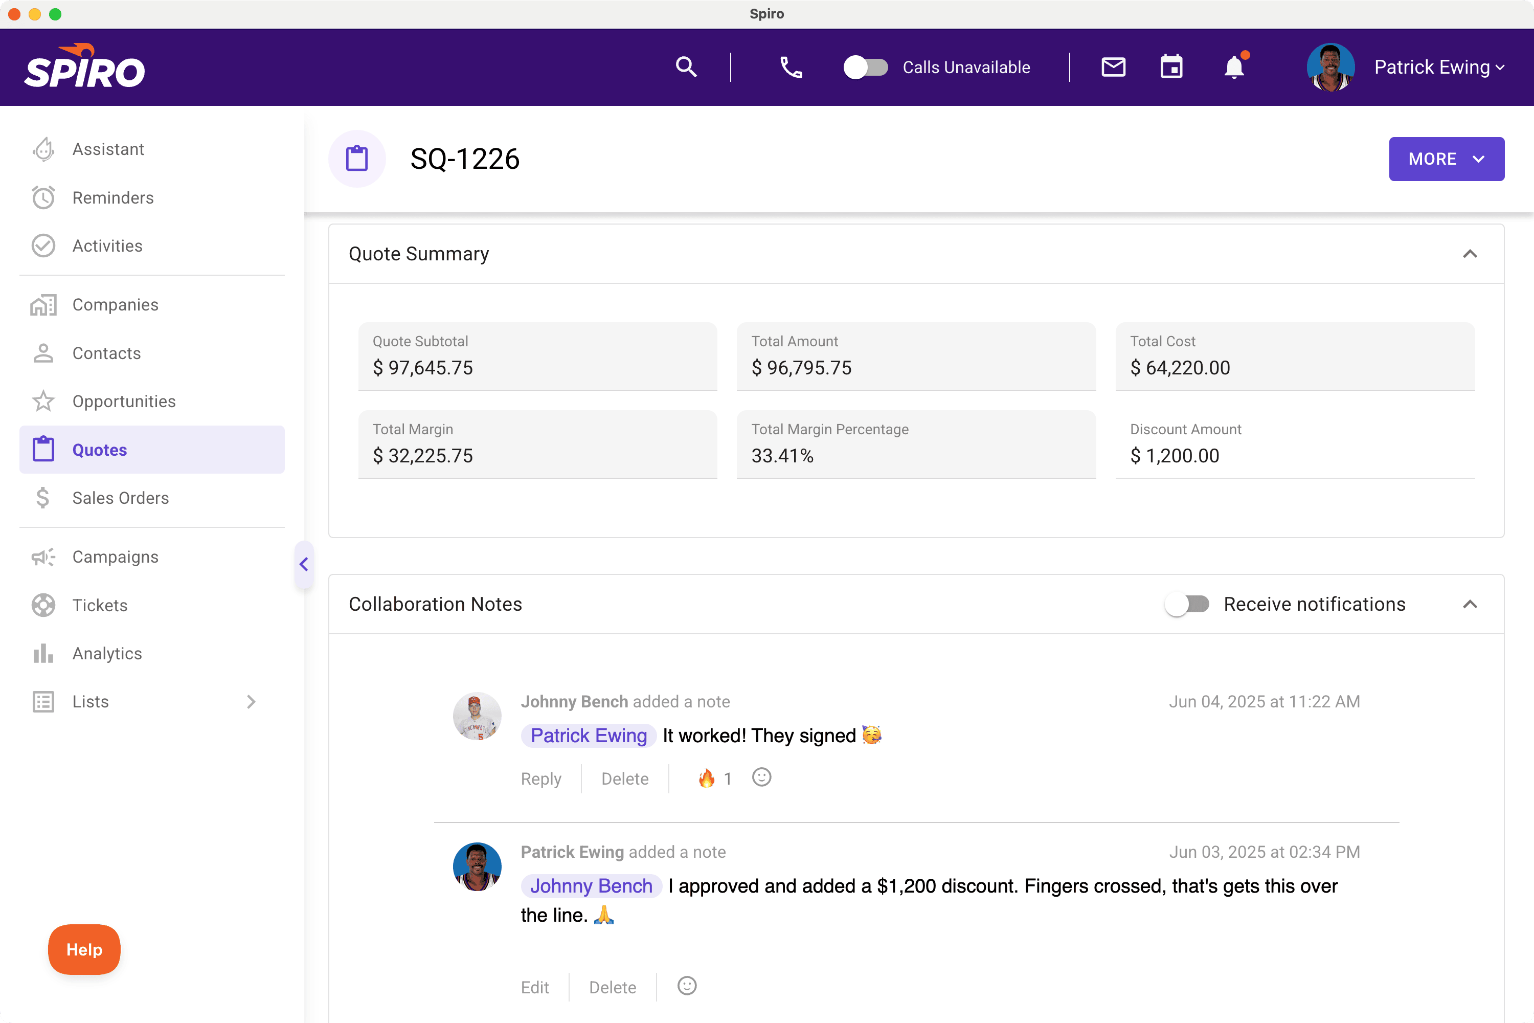Click the Spiro logo
Viewport: 1534px width, 1023px height.
coord(85,66)
